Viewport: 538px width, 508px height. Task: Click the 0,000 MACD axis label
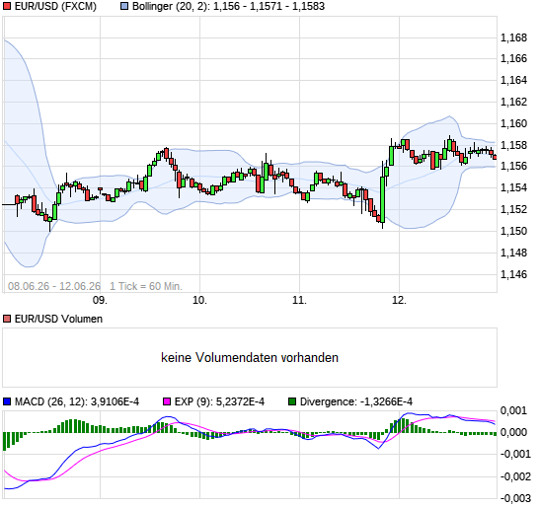tap(513, 432)
